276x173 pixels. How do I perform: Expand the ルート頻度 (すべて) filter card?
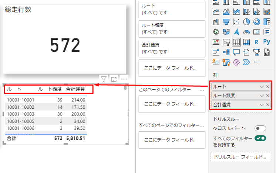point(172,29)
